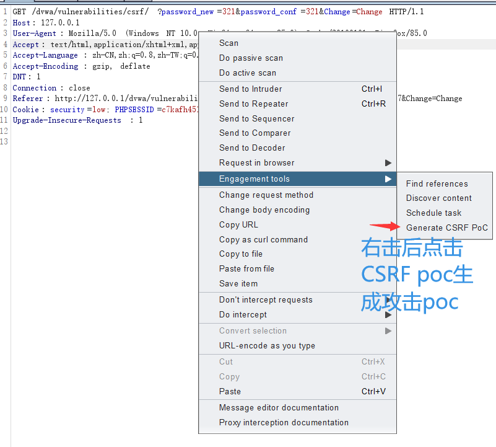496x447 pixels.
Task: Send request to Comparer
Action: (297, 133)
